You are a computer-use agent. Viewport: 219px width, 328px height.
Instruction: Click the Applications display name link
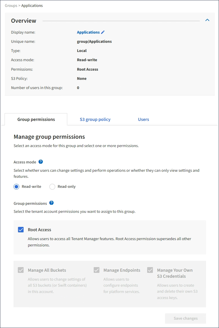88,32
